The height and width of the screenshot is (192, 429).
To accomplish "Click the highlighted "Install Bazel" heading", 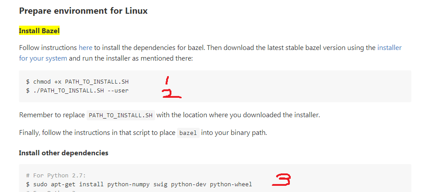I will tap(39, 31).
